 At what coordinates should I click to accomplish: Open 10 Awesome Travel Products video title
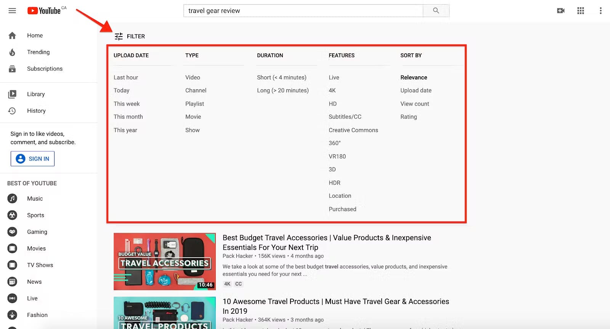(x=336, y=306)
